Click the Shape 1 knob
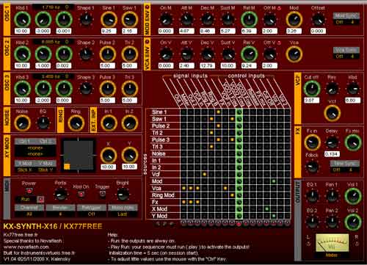The width and height of the screenshot is (367, 265). pos(86,19)
